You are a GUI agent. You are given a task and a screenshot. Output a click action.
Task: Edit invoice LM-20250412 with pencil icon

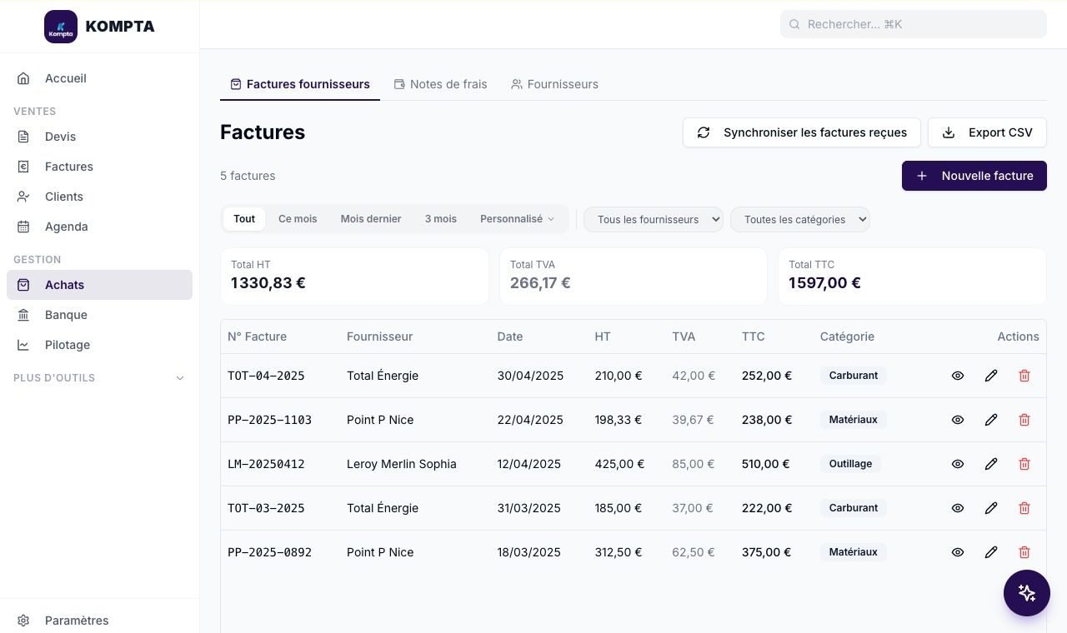tap(991, 464)
